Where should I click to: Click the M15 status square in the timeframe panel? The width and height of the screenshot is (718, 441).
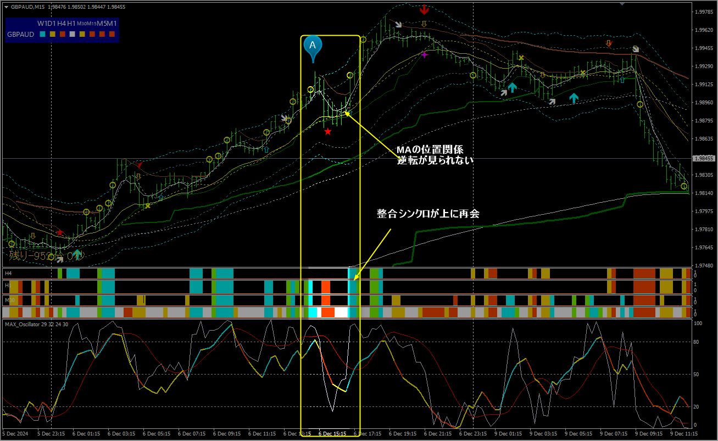tap(92, 34)
